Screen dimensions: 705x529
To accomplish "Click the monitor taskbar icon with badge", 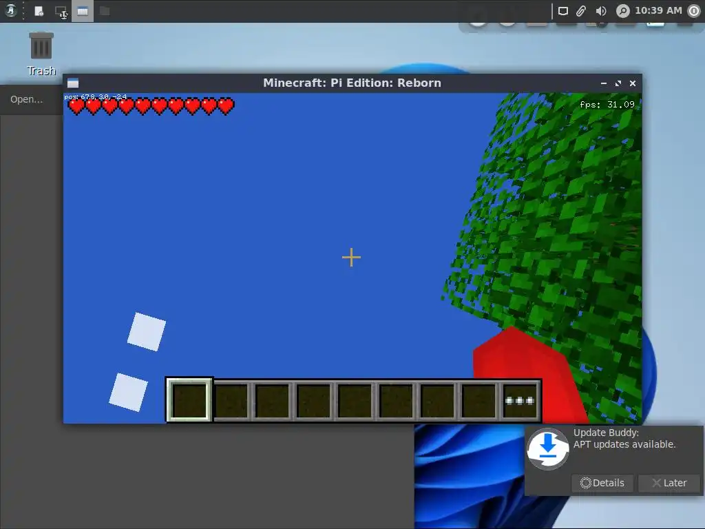I will pyautogui.click(x=61, y=12).
